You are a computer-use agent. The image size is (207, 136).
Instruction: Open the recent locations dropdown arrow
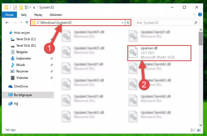tap(21, 23)
